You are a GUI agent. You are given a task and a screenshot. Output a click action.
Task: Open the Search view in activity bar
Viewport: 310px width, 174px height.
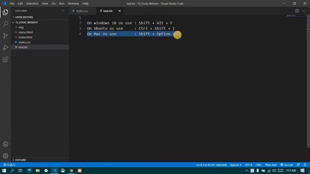5,24
